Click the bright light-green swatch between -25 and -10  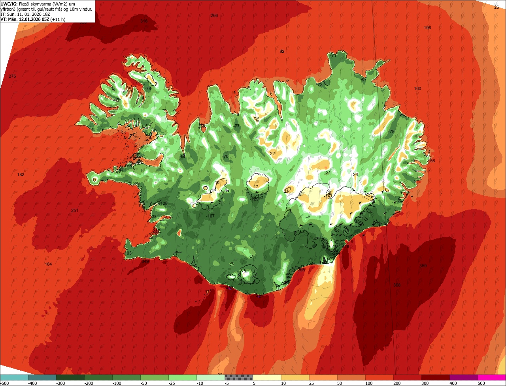point(183,377)
